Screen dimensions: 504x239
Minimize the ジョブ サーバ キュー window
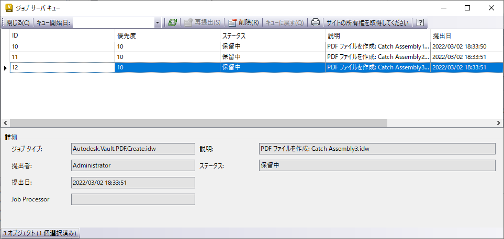(x=444, y=8)
